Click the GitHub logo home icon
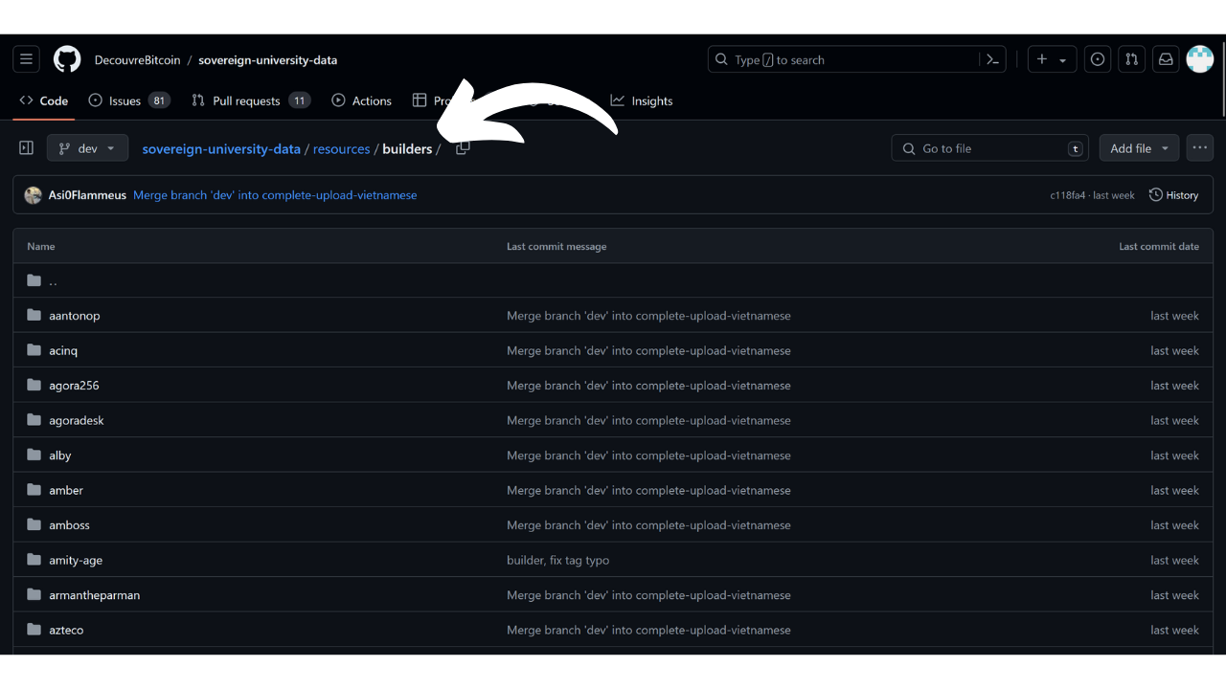The image size is (1226, 689). point(67,59)
